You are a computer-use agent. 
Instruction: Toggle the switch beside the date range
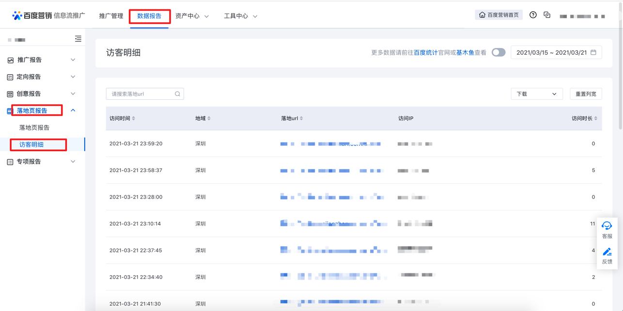click(x=498, y=52)
